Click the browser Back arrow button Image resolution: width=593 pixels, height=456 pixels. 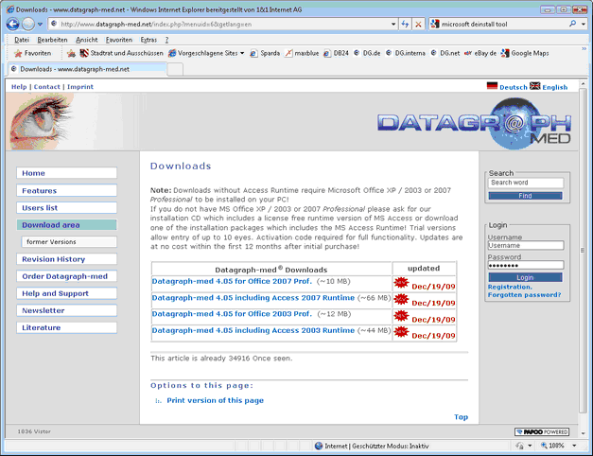coord(13,25)
